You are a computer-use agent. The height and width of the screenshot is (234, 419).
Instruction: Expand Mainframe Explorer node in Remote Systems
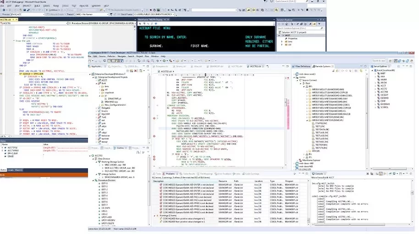click(x=298, y=161)
